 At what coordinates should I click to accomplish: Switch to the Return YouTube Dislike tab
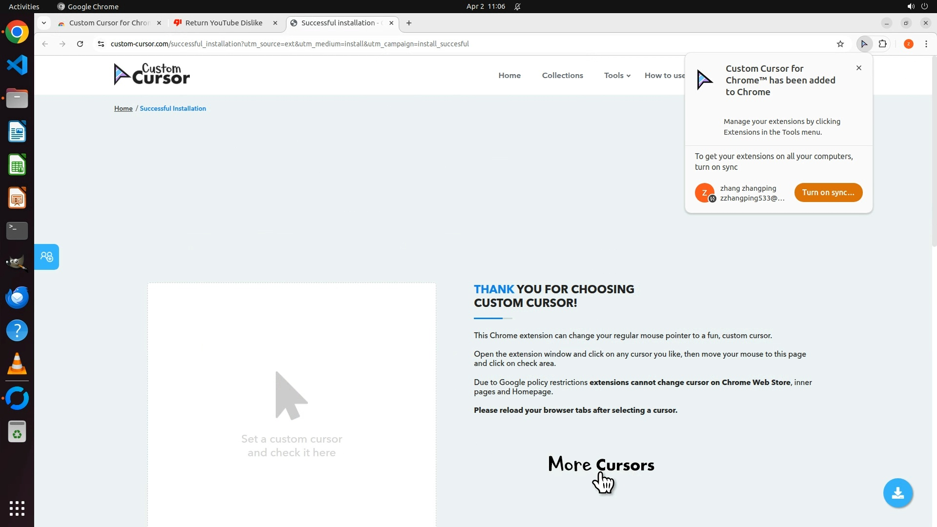click(224, 23)
